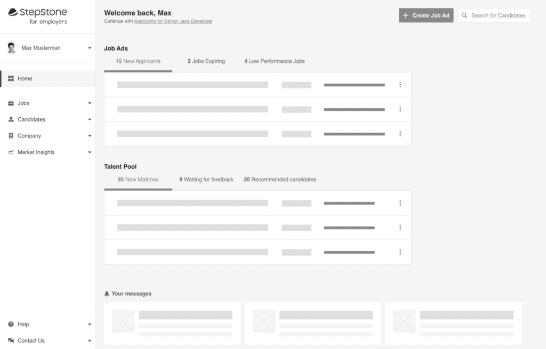
Task: Follow Applicants for Senior Java Developer link
Action: (173, 22)
